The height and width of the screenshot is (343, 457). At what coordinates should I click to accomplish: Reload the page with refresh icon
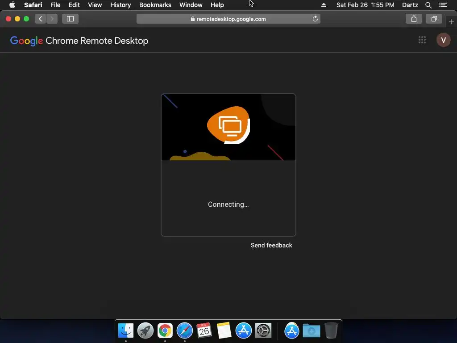point(315,19)
